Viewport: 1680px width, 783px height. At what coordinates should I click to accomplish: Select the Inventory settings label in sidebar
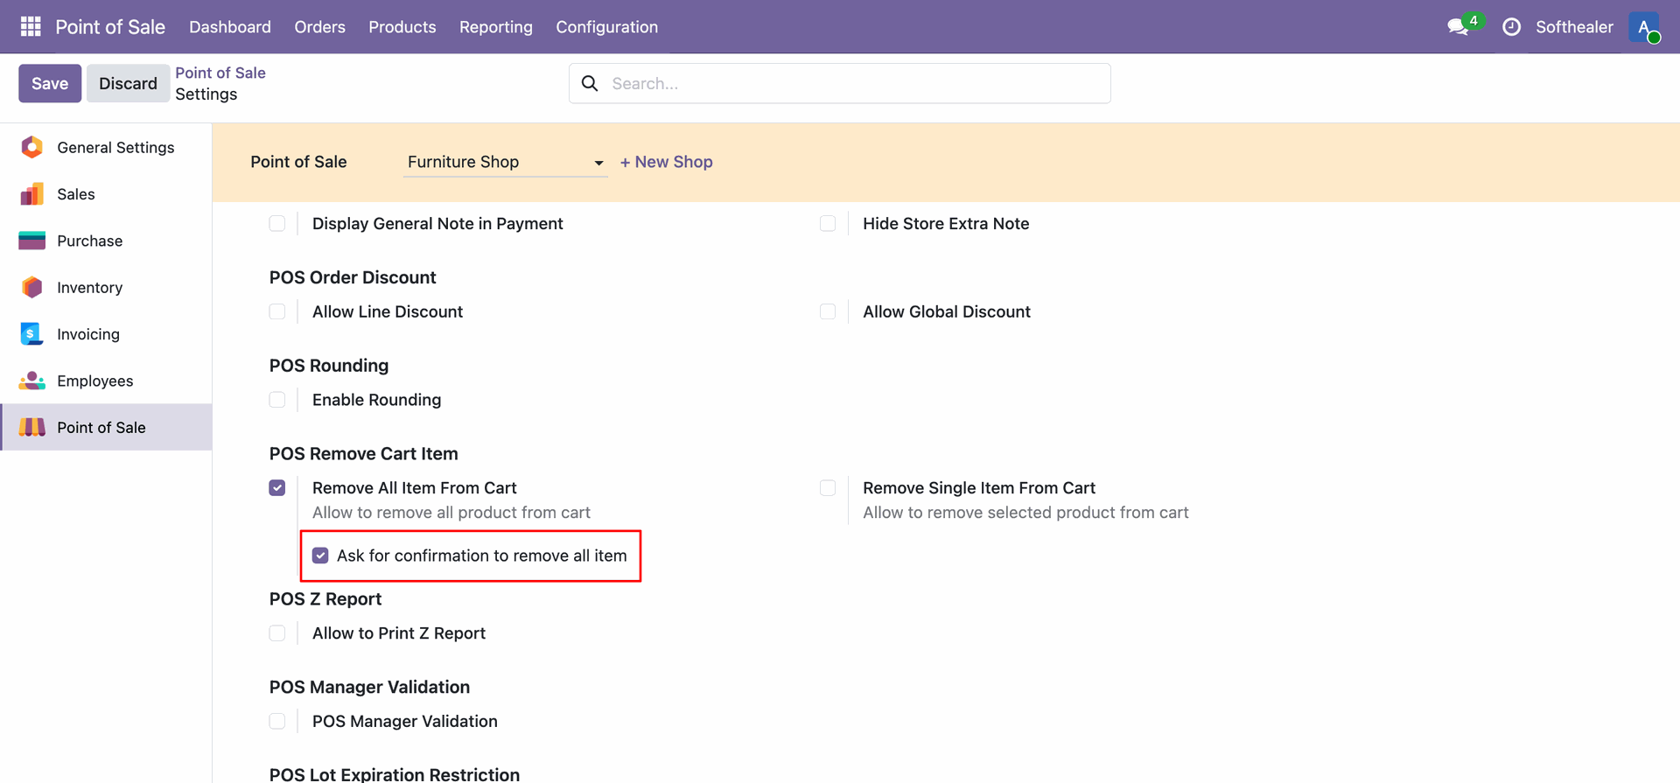click(x=90, y=287)
